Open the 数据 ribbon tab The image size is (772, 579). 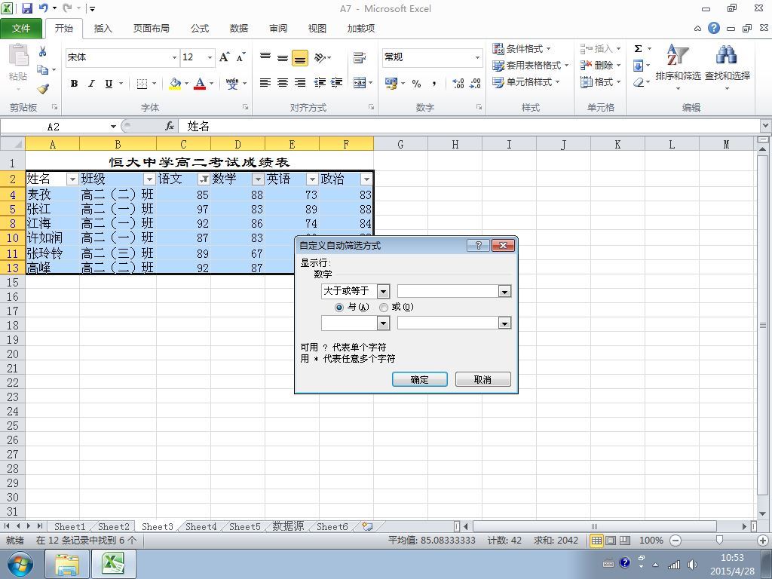pyautogui.click(x=239, y=28)
